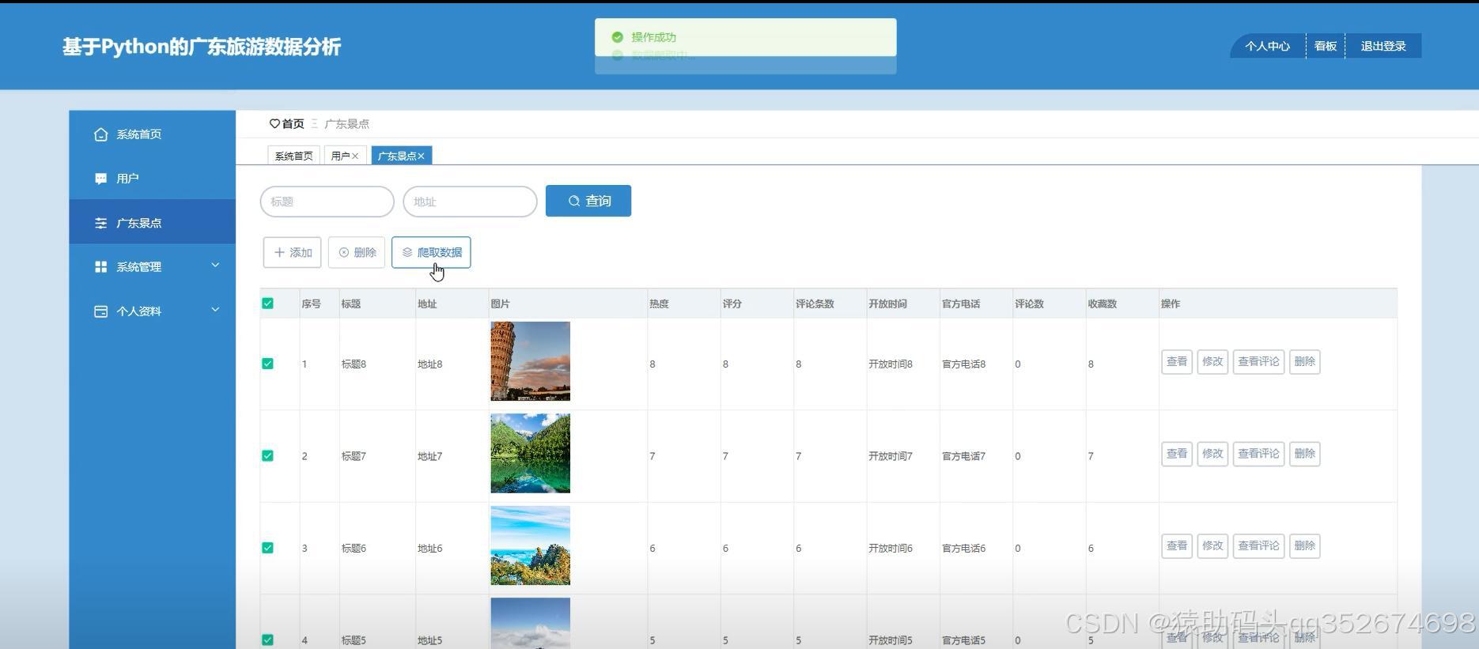Uncheck the checkbox for row 标题5

point(267,640)
